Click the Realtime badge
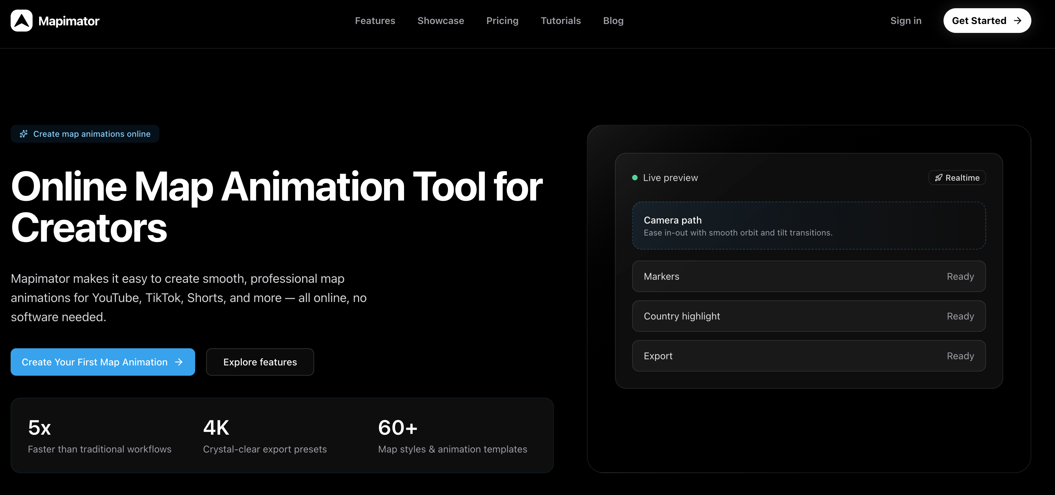The height and width of the screenshot is (495, 1055). [x=957, y=178]
